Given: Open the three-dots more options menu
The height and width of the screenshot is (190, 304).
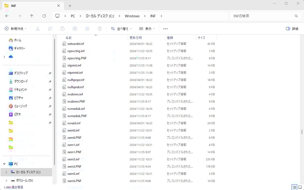Looking at the screenshot, I should (165, 29).
